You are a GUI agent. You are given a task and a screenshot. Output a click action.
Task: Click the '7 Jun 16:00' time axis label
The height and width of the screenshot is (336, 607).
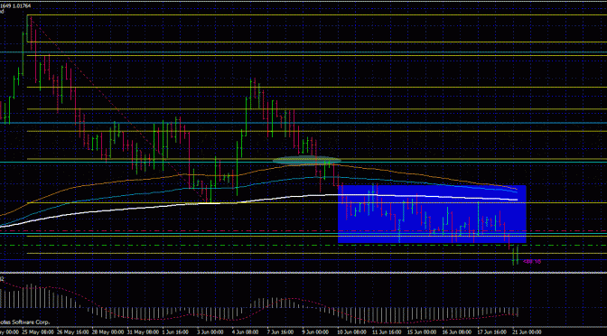click(x=281, y=332)
